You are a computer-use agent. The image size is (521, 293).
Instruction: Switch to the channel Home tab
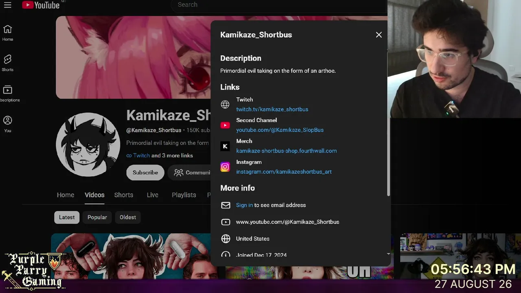click(x=66, y=195)
